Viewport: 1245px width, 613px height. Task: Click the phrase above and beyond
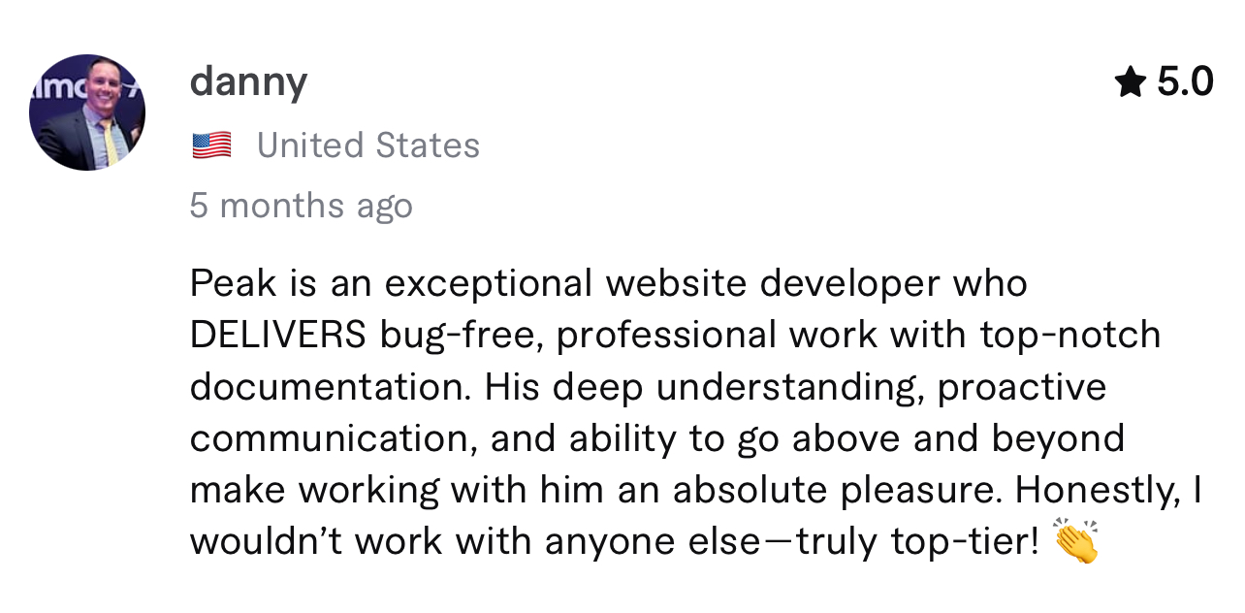(959, 438)
